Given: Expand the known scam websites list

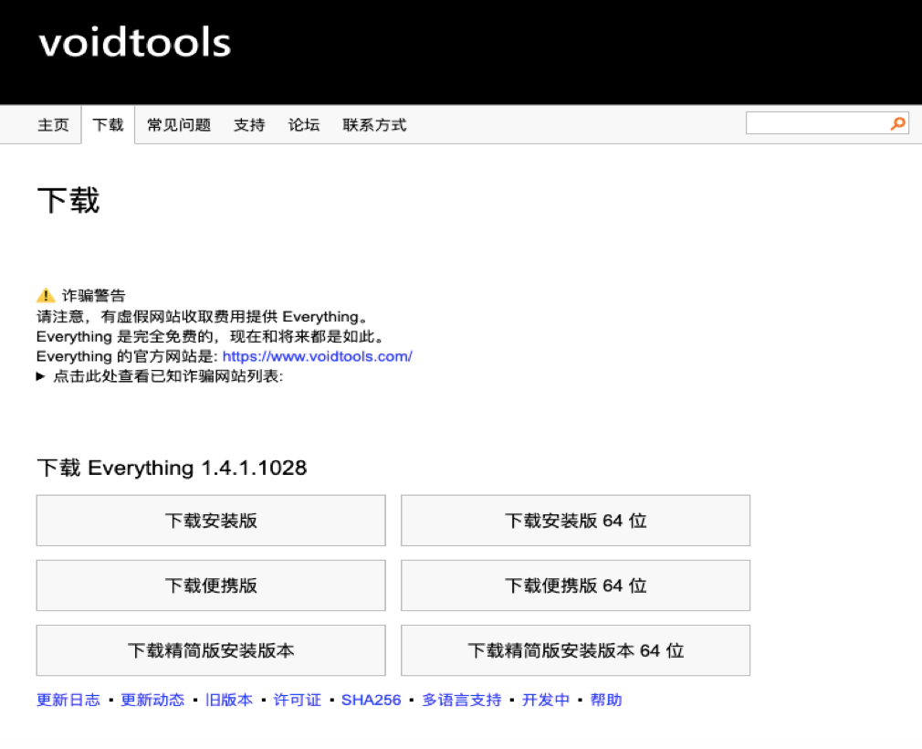Looking at the screenshot, I should point(160,376).
